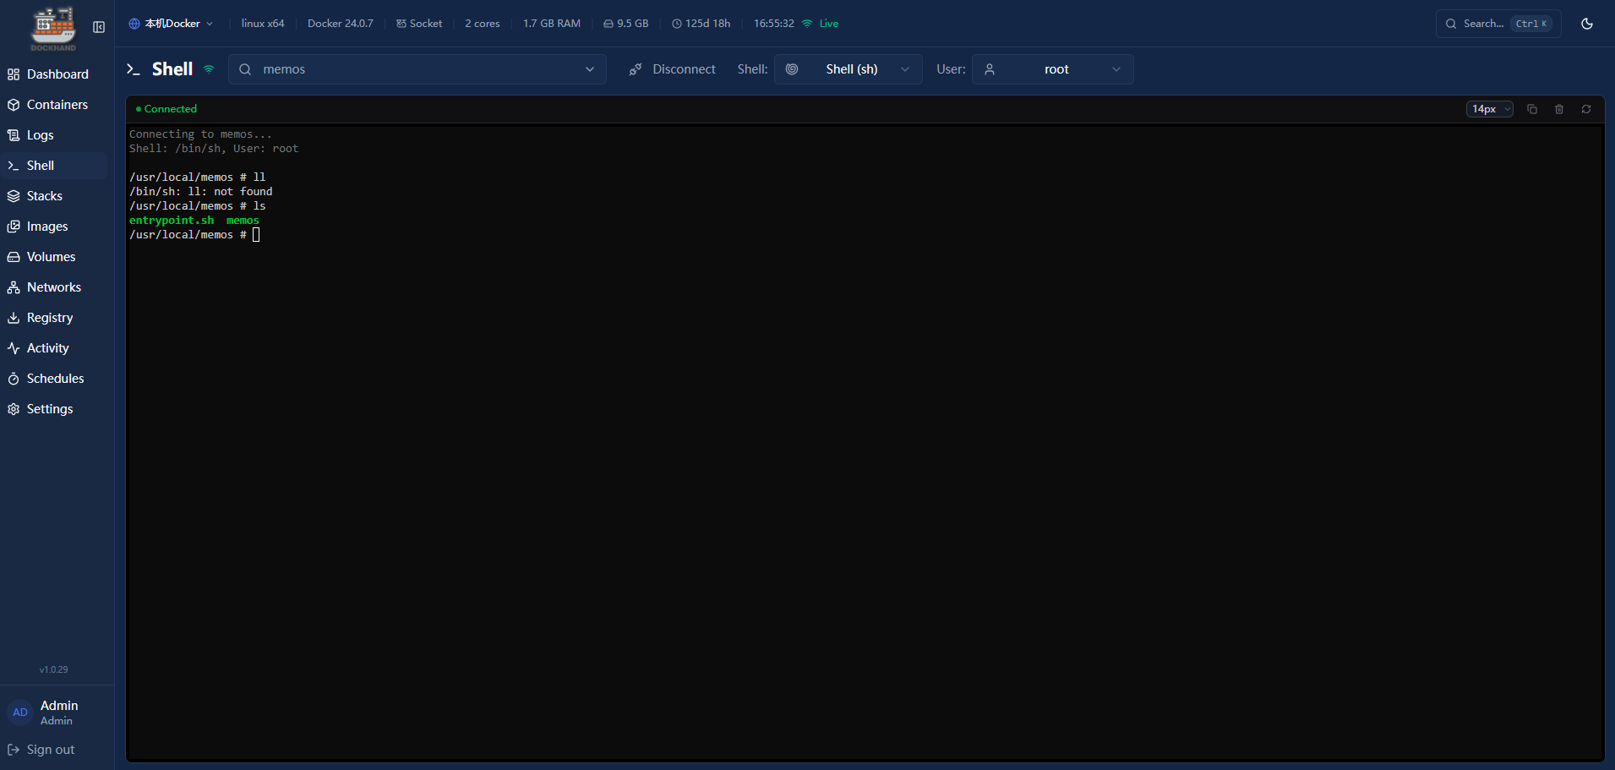Click the Activity pulse icon

(x=14, y=348)
